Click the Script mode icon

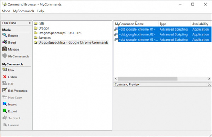(5, 42)
